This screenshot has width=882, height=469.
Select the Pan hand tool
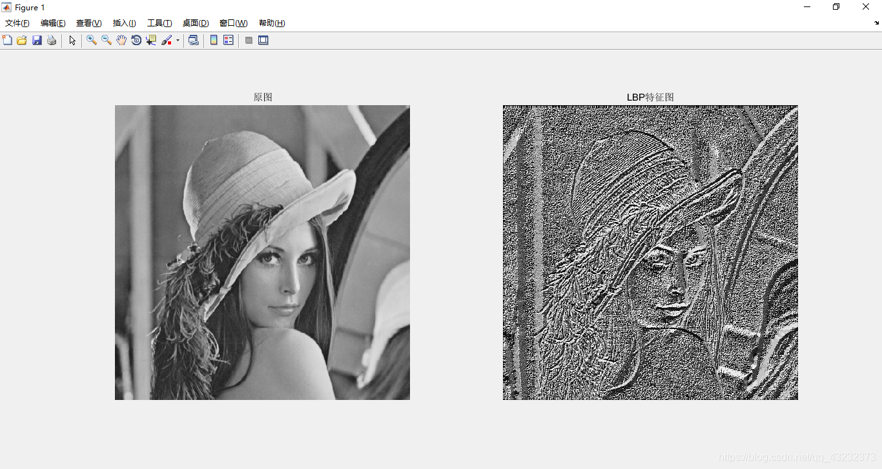coord(121,40)
